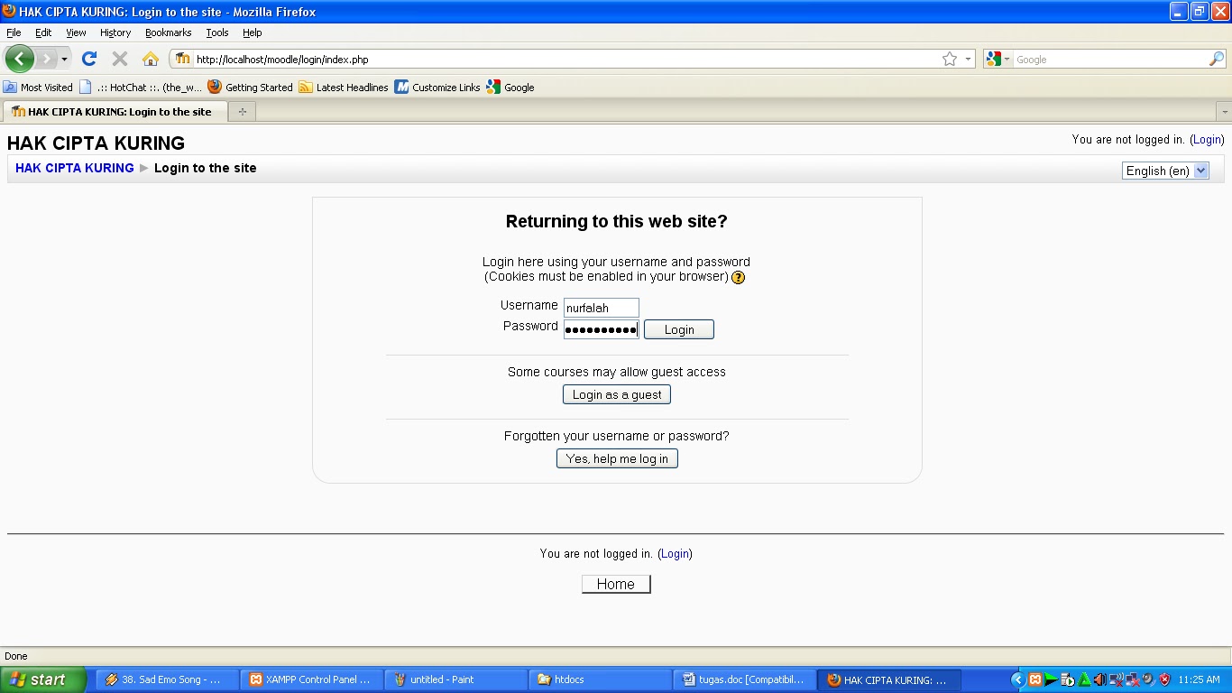Open the search engine selection dropdown

tap(1005, 59)
